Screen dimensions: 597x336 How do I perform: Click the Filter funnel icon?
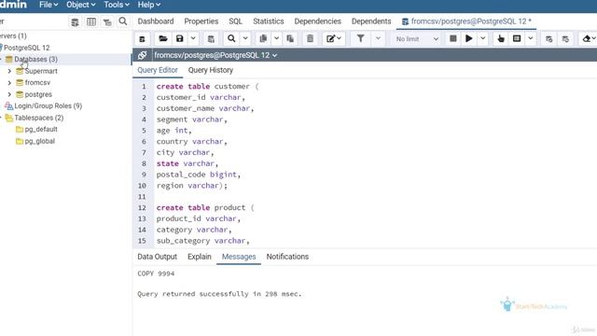[360, 38]
